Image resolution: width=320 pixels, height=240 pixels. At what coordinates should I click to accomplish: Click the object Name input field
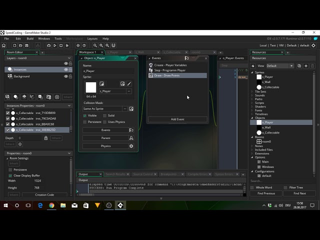(x=108, y=71)
